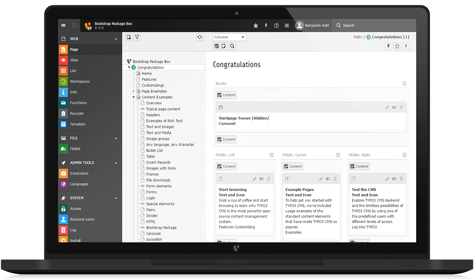Click the Search field in top bar
Viewport: 474px width, 280px height.
click(374, 25)
